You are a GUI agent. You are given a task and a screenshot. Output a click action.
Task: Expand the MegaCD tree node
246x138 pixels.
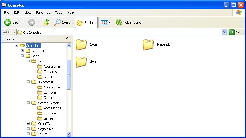point(28,124)
